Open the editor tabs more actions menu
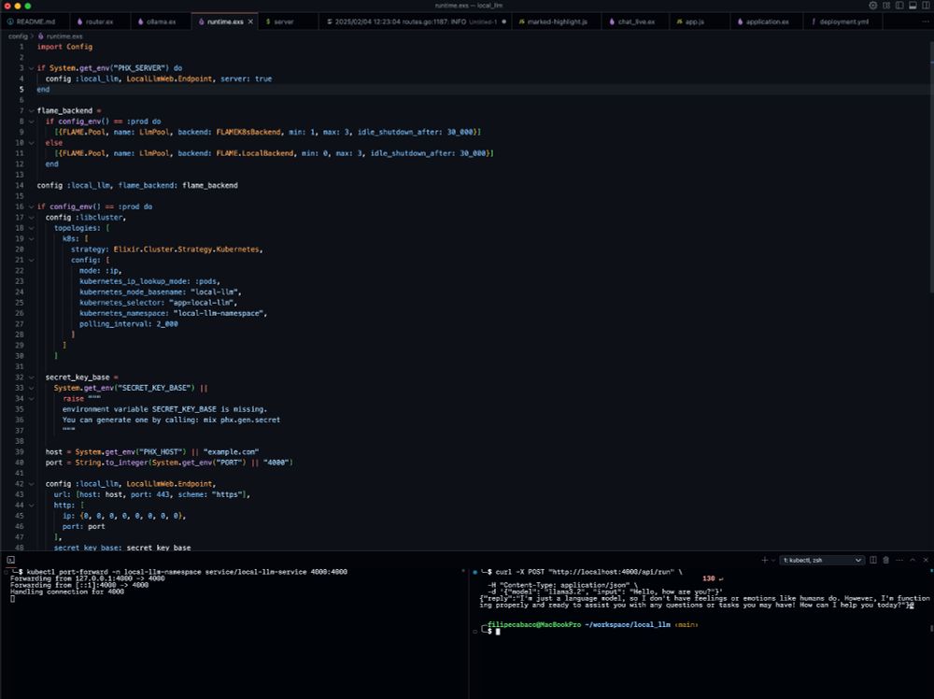Viewport: 934px width, 699px height. pyautogui.click(x=925, y=21)
